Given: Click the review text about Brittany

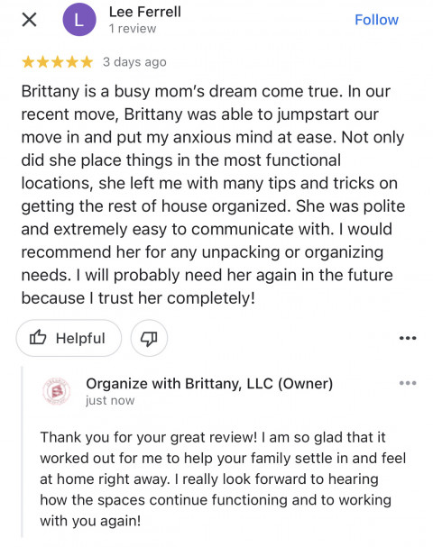Looking at the screenshot, I should point(213,195).
